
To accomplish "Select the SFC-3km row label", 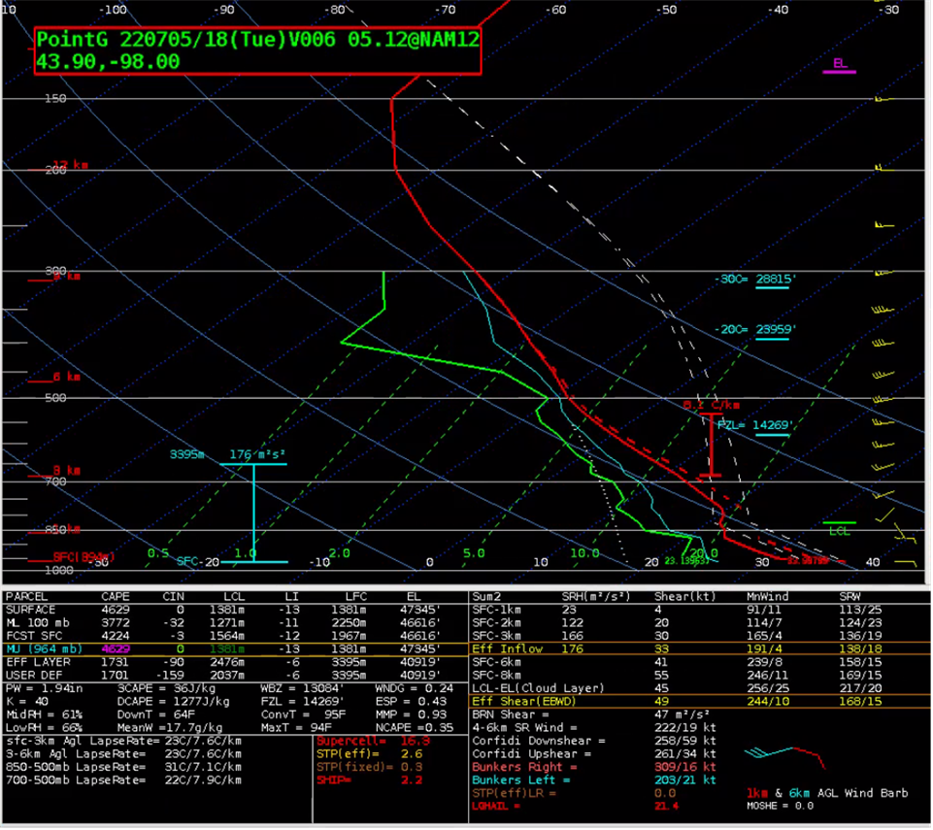I will click(497, 636).
